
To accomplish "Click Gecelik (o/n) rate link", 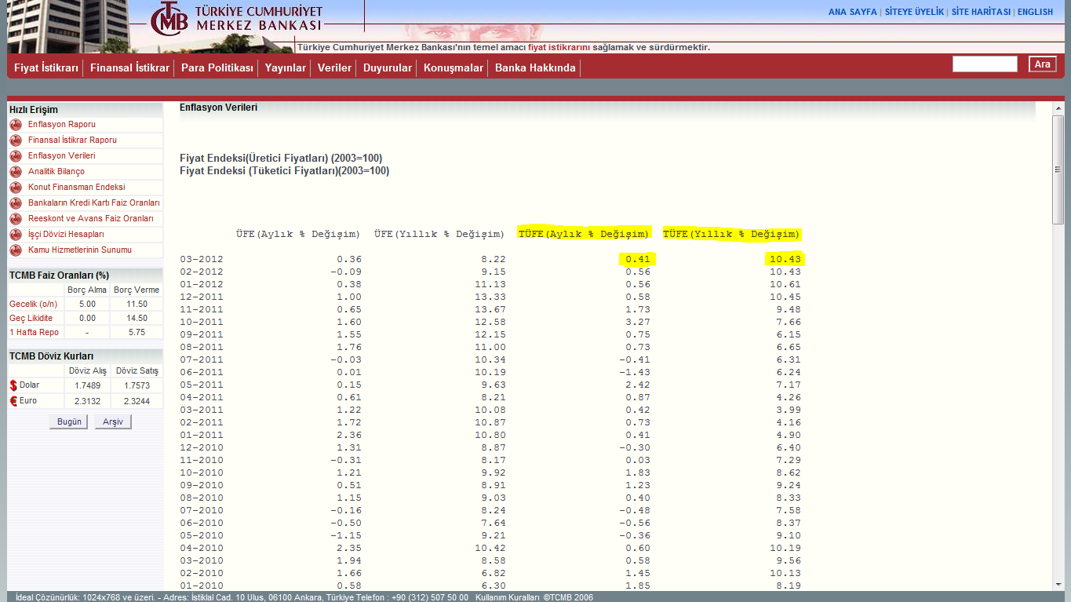I will (33, 305).
